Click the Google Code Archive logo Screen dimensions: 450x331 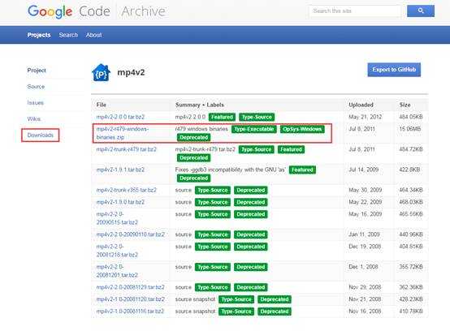pyautogui.click(x=97, y=11)
